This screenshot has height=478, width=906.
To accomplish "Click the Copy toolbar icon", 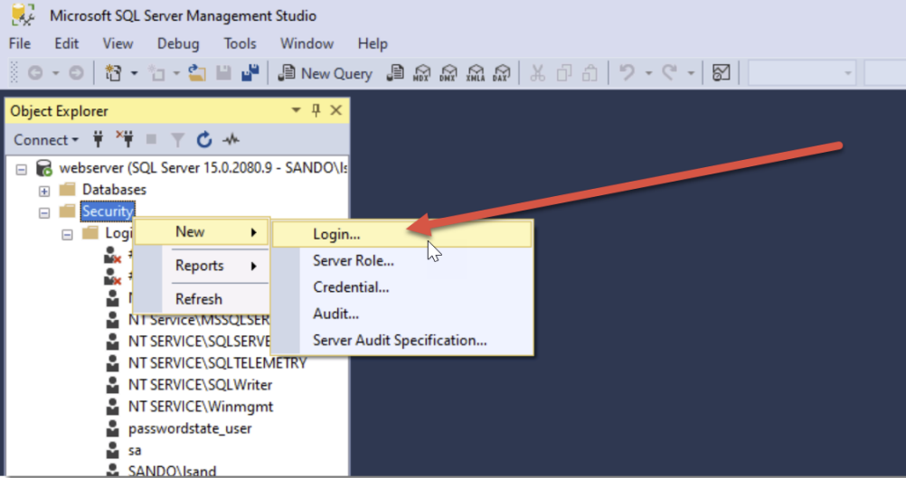I will pos(564,72).
